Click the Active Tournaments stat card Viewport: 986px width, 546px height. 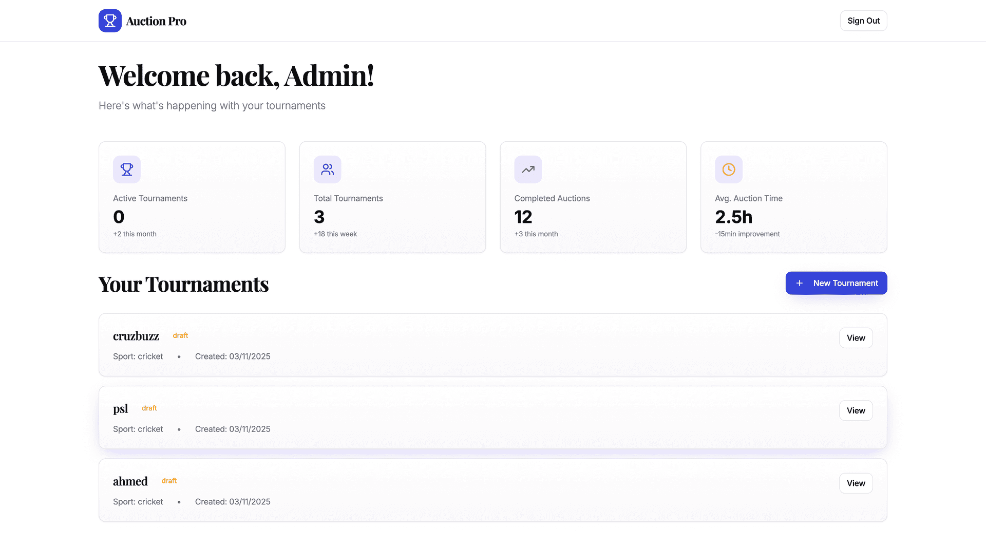192,197
